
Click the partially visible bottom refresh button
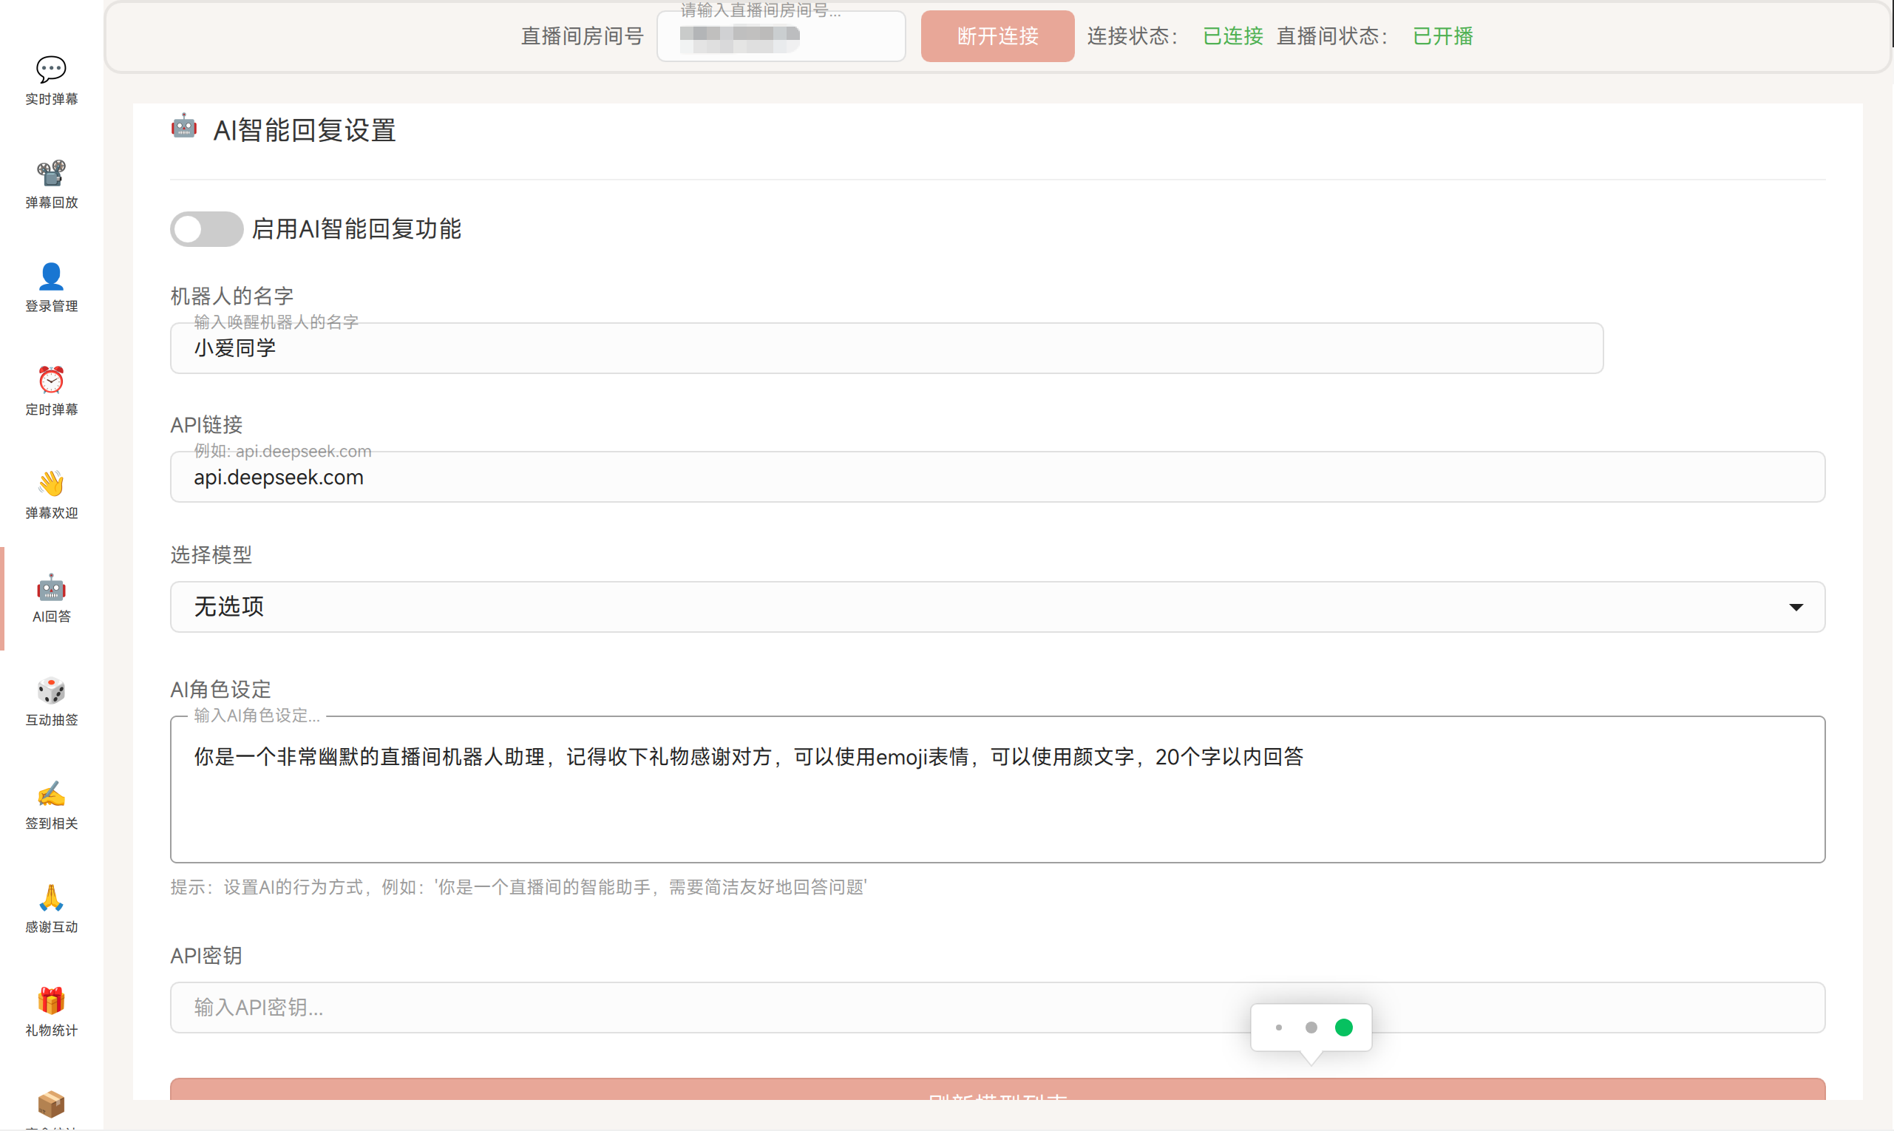997,1090
